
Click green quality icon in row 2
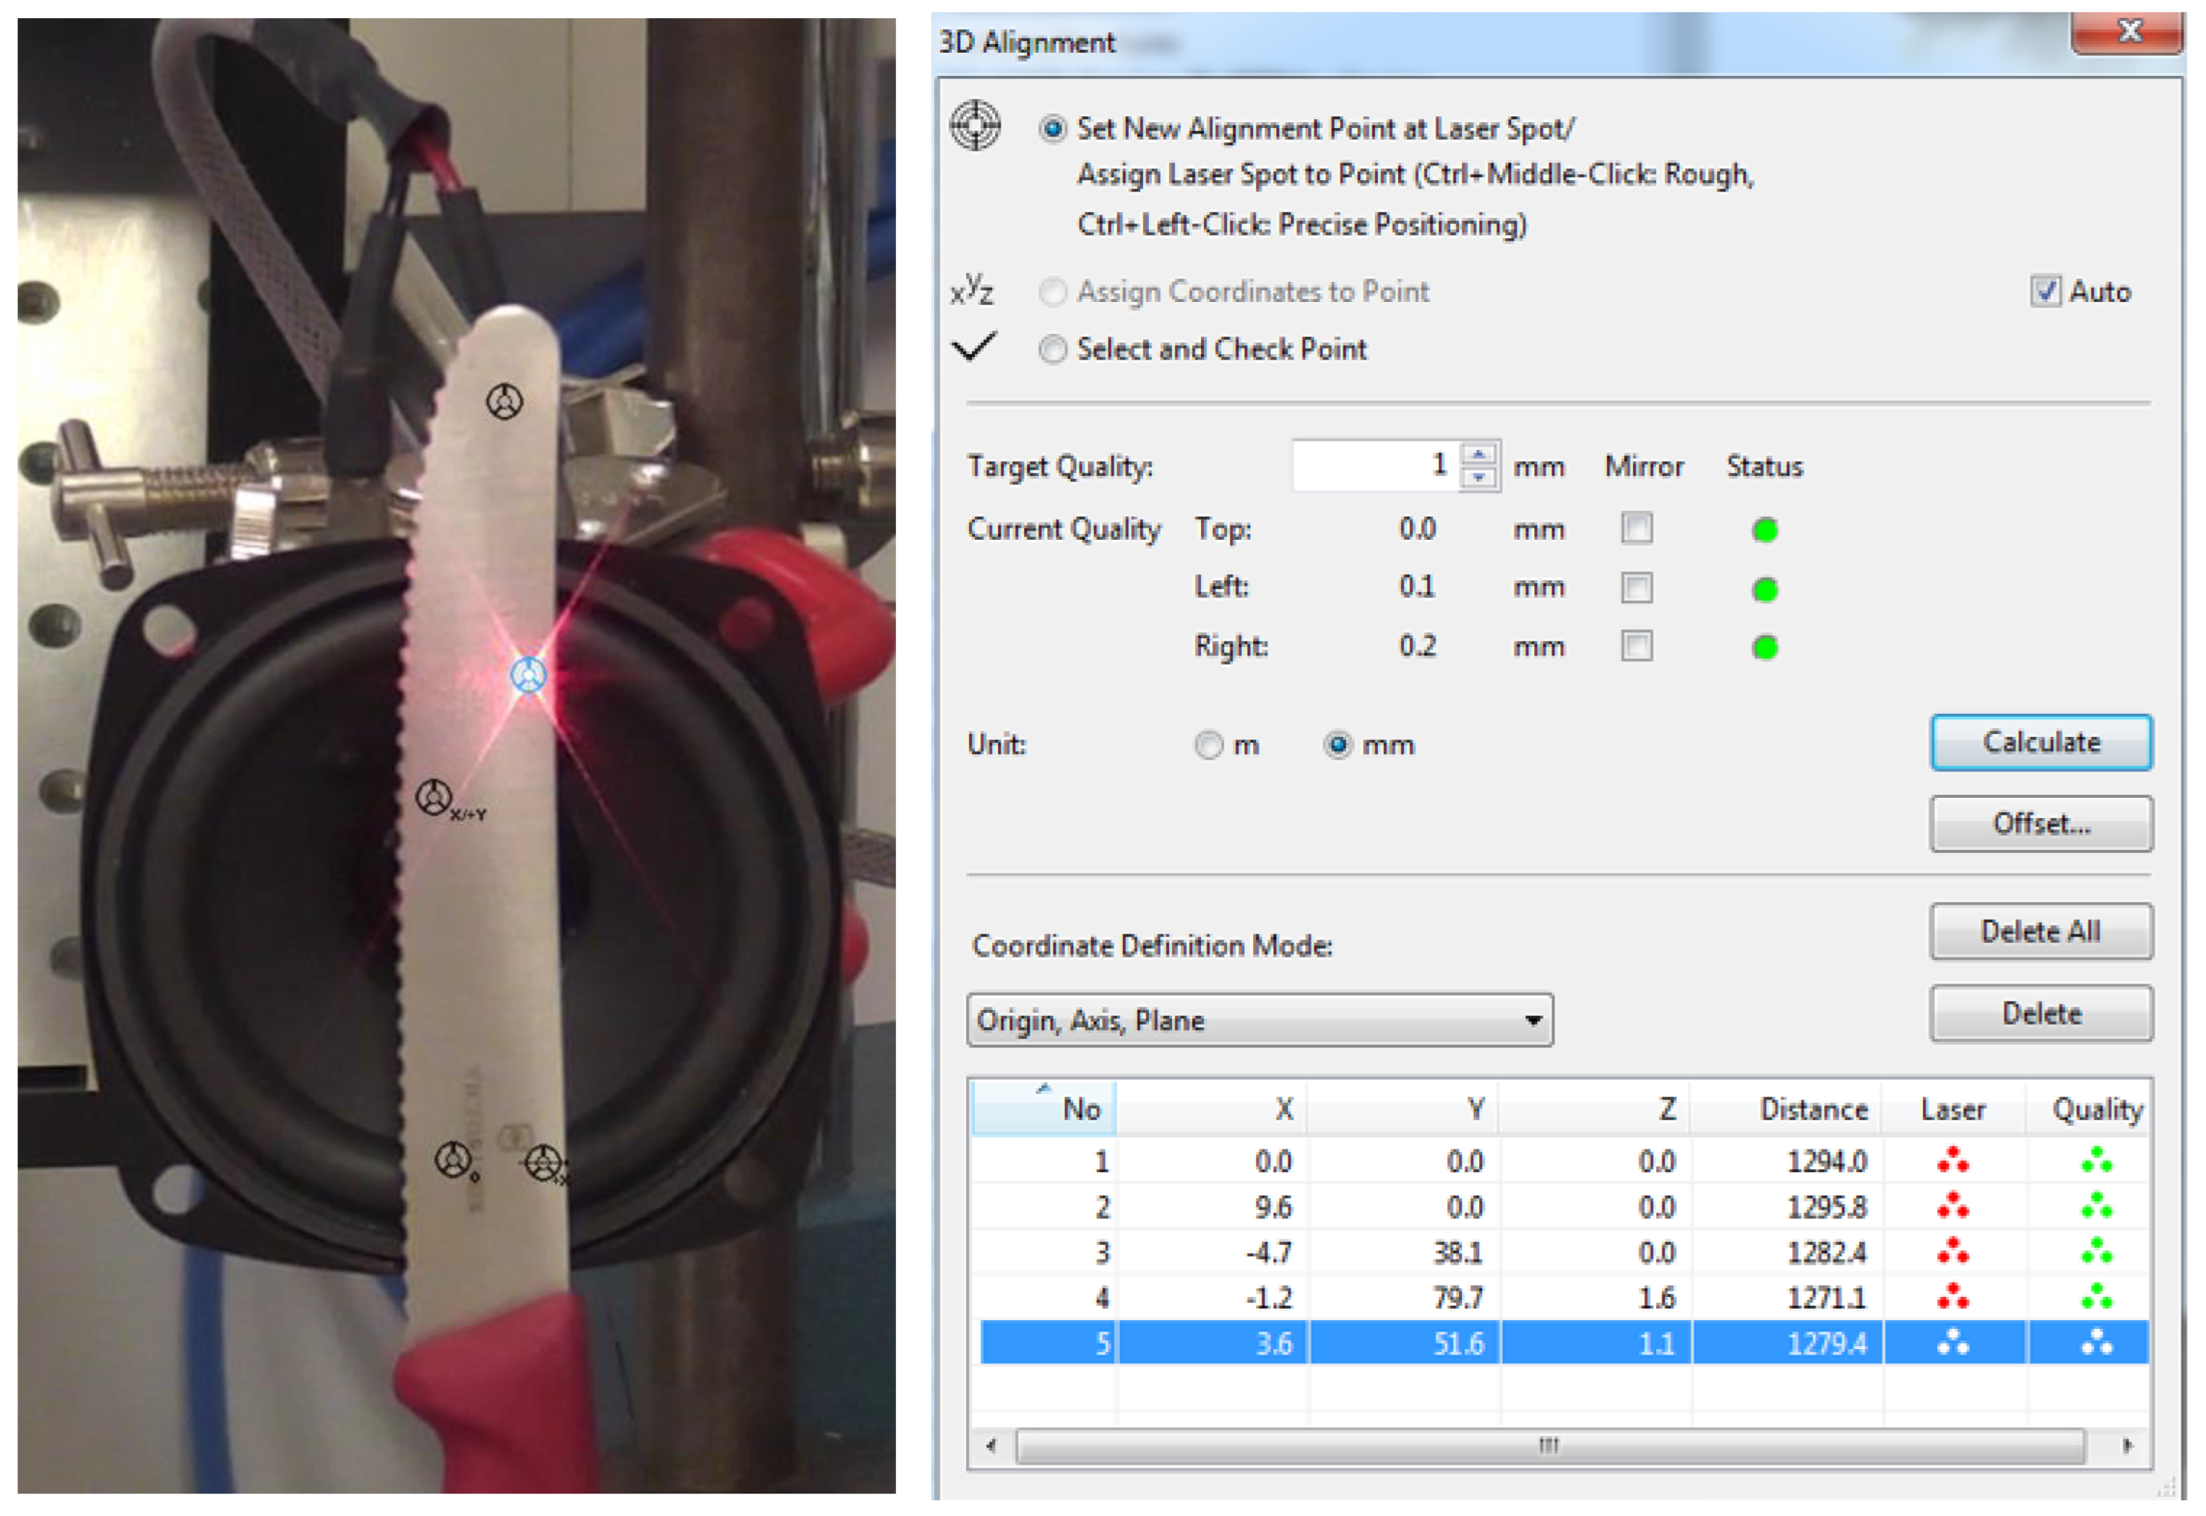point(2096,1206)
